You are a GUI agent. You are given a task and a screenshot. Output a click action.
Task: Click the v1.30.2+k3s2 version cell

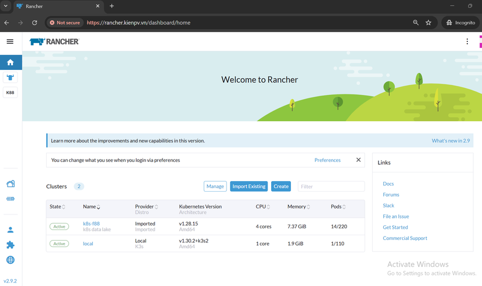pyautogui.click(x=193, y=241)
